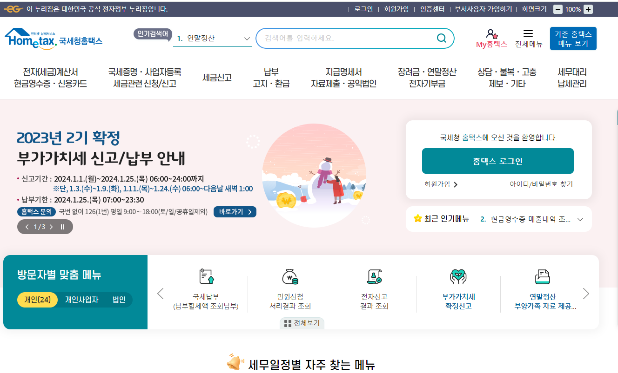Pause the banner carousel
618x373 pixels.
61,227
